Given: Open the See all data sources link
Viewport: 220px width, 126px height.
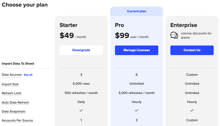Looking at the screenshot, I should pos(28,75).
